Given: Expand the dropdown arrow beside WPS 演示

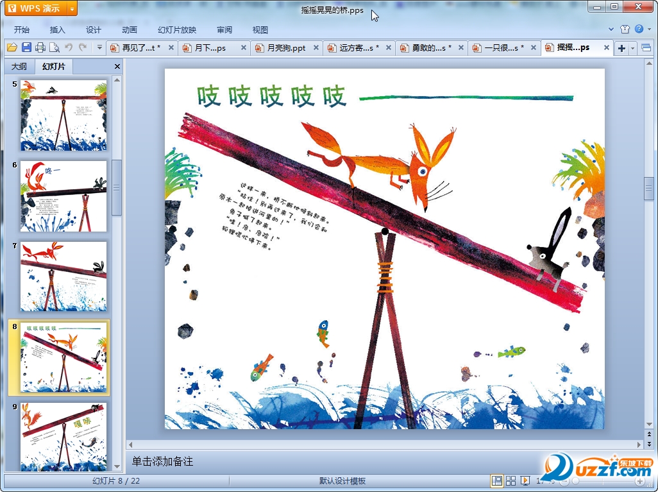Looking at the screenshot, I should 72,8.
